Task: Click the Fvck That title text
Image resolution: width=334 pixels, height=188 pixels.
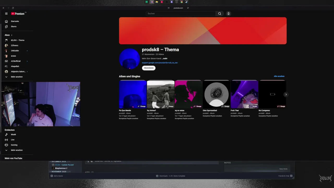Action: pyautogui.click(x=235, y=110)
